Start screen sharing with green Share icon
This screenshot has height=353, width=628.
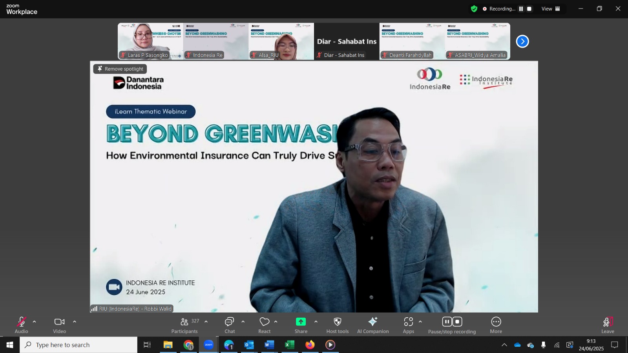[301, 322]
